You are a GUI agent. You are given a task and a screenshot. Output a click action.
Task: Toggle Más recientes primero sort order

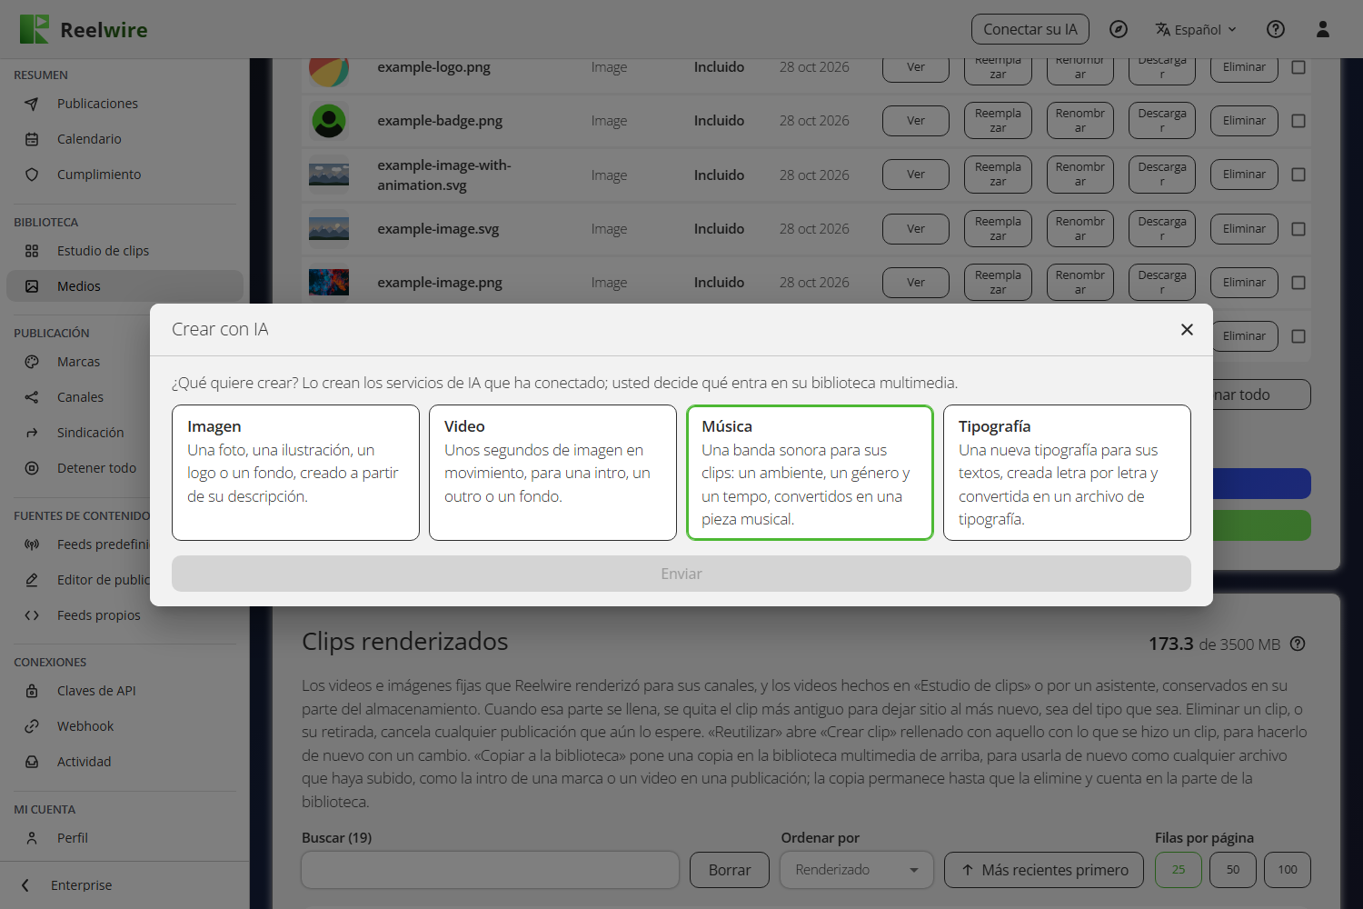click(1046, 870)
